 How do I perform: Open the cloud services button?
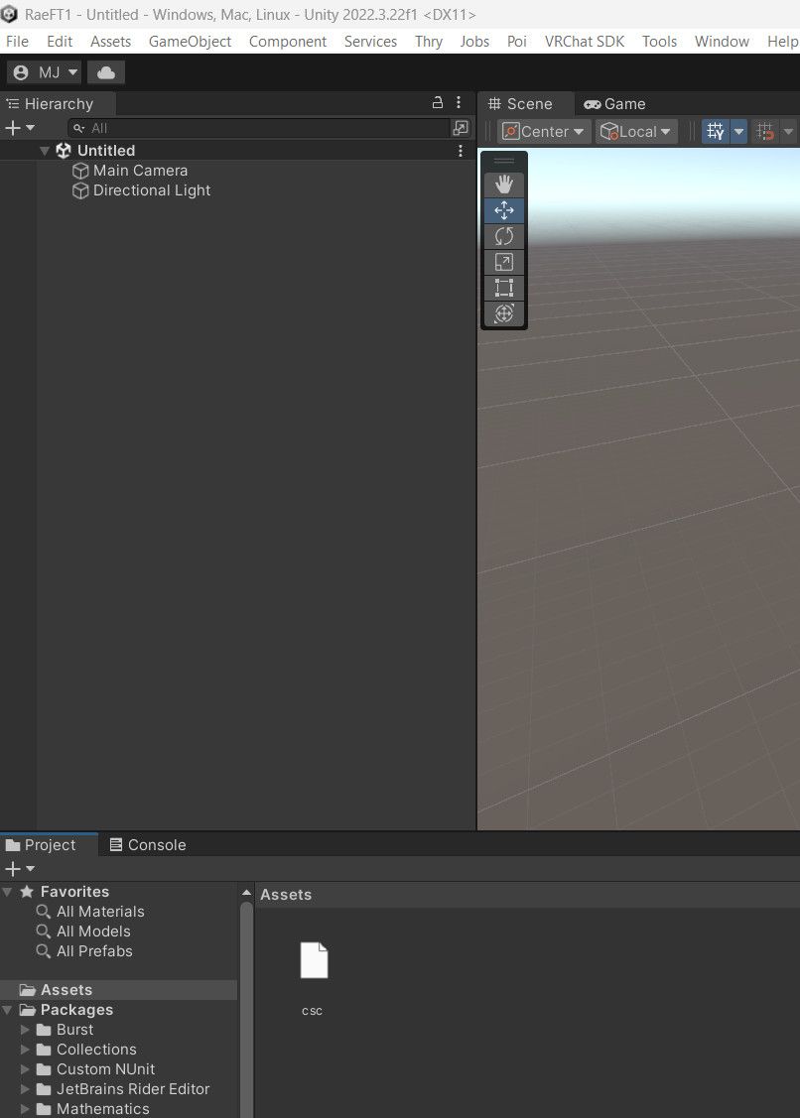[x=105, y=72]
